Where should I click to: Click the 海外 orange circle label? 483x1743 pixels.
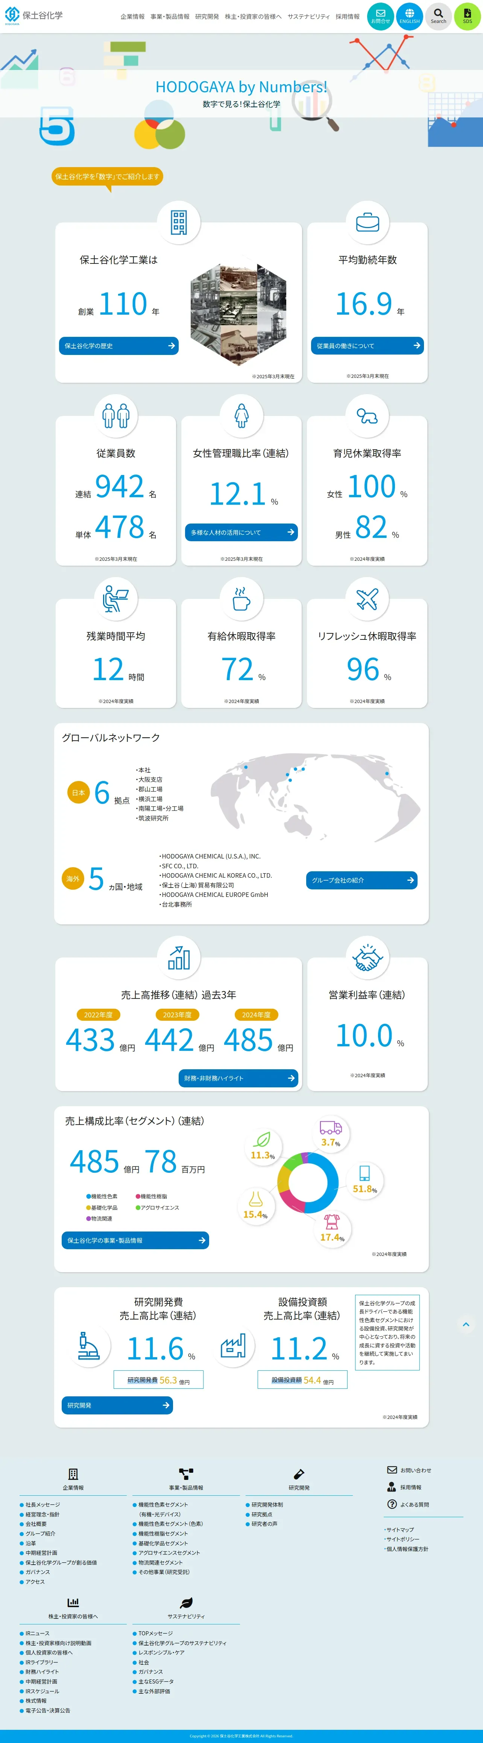pos(73,878)
